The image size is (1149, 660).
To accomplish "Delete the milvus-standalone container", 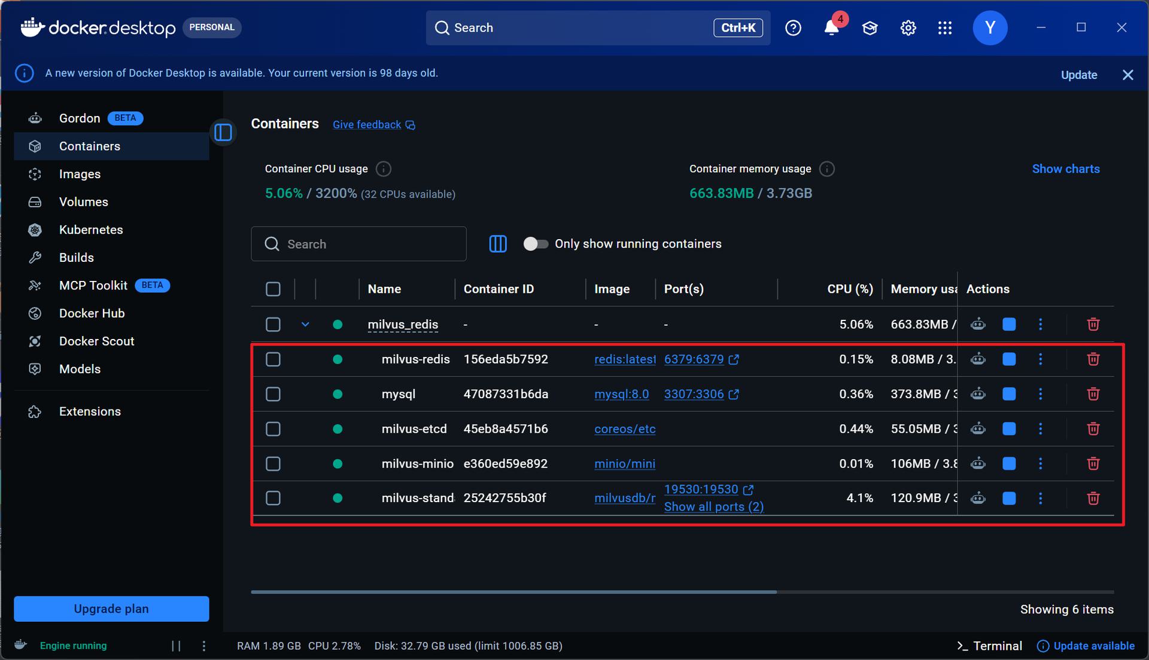I will (x=1093, y=498).
